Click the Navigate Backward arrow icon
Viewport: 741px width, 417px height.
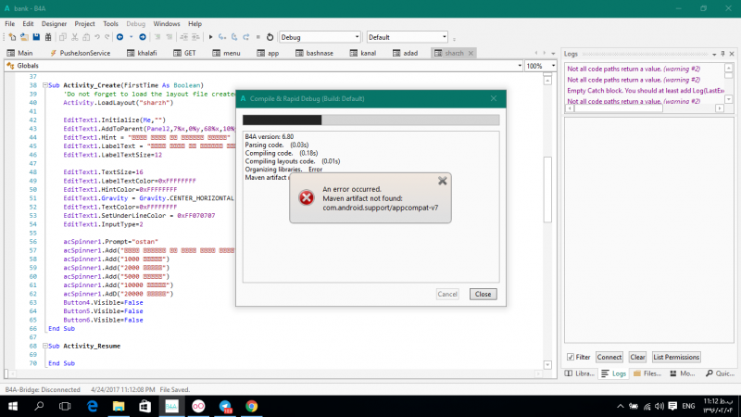pyautogui.click(x=119, y=37)
